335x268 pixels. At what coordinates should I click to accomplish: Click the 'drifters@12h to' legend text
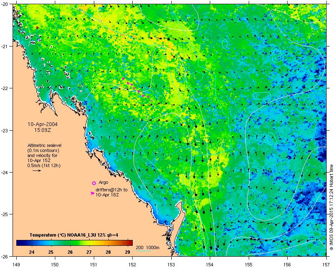[x=111, y=190]
